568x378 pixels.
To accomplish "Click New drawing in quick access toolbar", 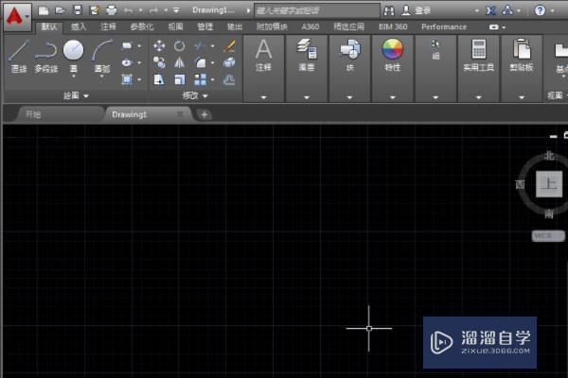I will (44, 10).
